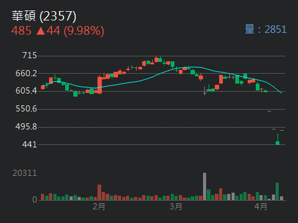This screenshot has width=298, height=223.
Task: Click the 0 volume axis label
Action: pyautogui.click(x=35, y=199)
